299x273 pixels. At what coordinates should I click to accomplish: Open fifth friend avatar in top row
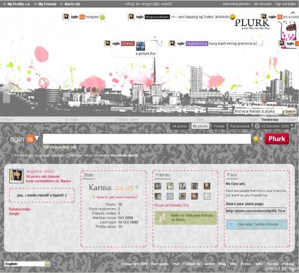click(x=207, y=186)
